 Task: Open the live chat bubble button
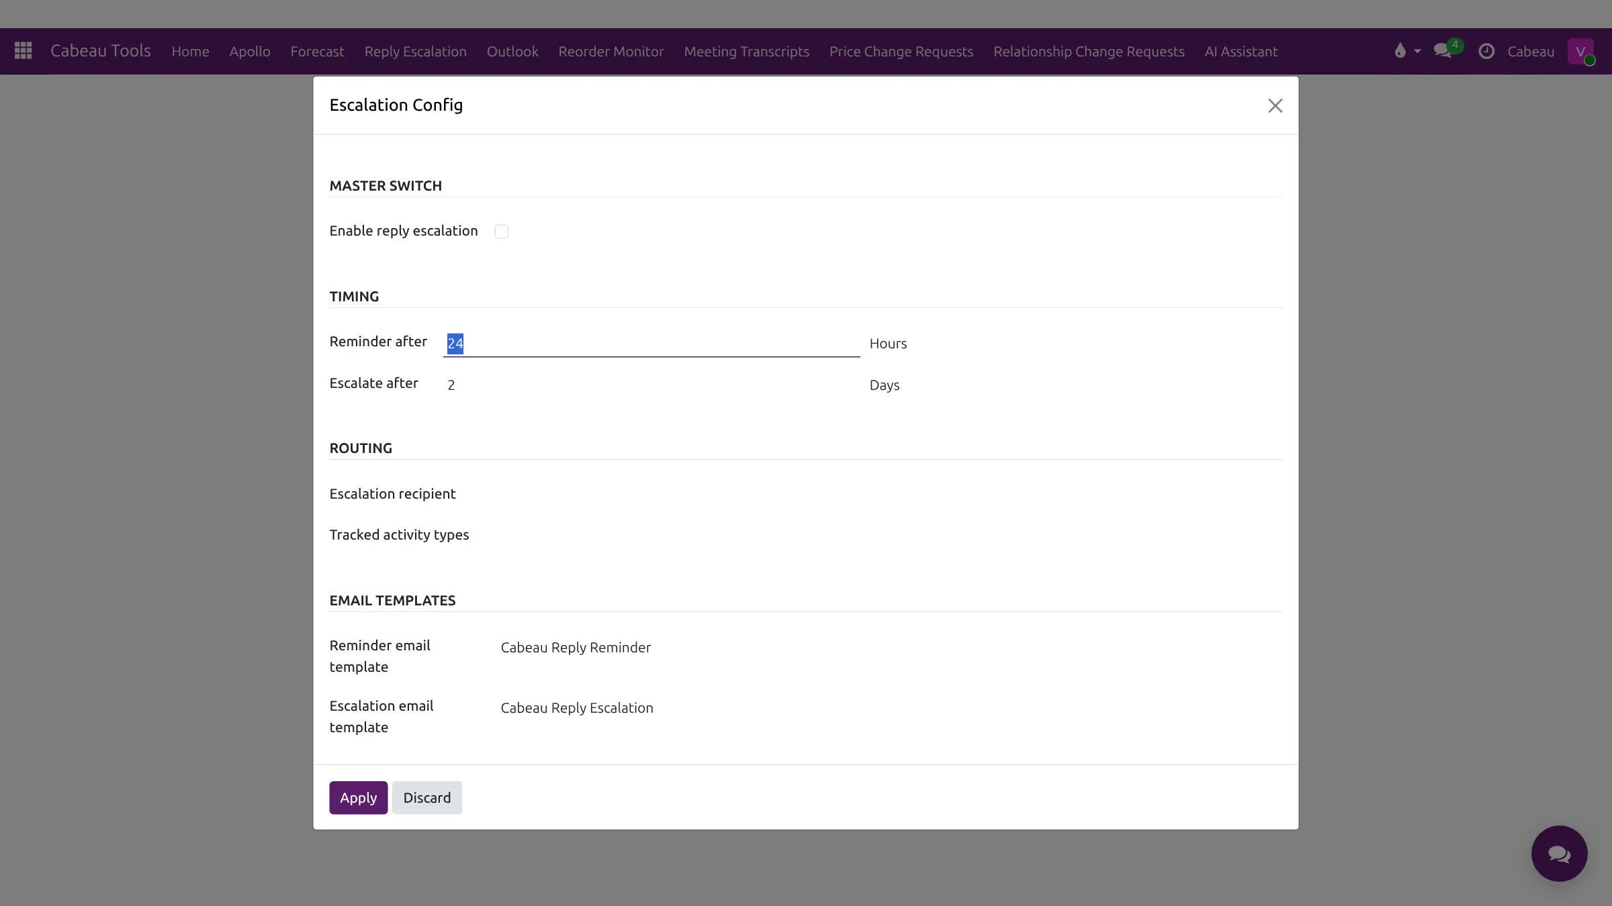click(1559, 853)
